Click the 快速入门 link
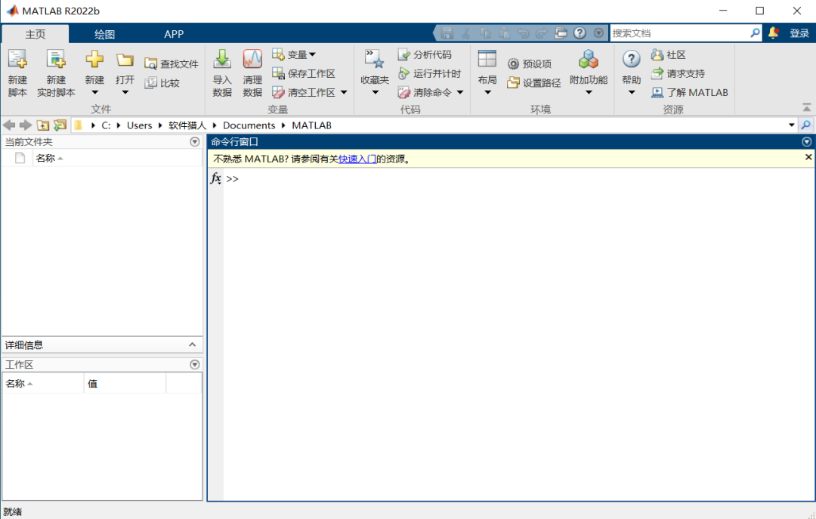 pyautogui.click(x=357, y=159)
